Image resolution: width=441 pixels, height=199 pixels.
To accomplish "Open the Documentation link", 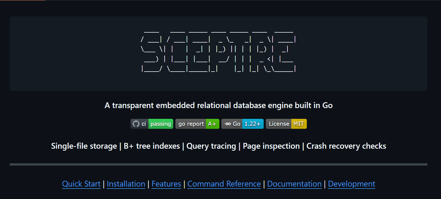I will pos(294,184).
